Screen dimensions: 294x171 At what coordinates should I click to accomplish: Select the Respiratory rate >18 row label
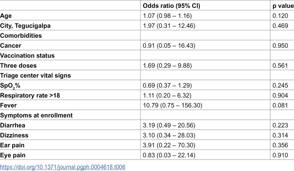(30, 95)
